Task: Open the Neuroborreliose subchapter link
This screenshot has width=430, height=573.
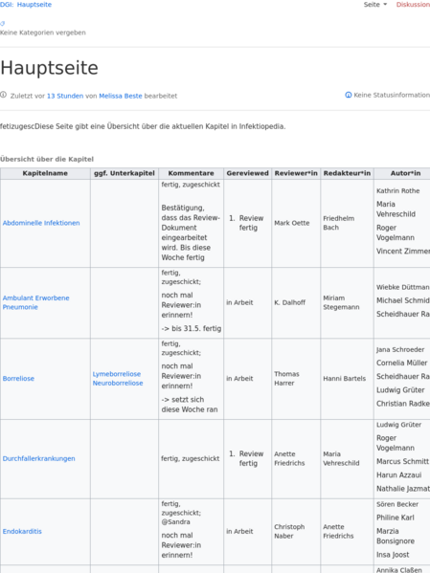Action: point(118,383)
